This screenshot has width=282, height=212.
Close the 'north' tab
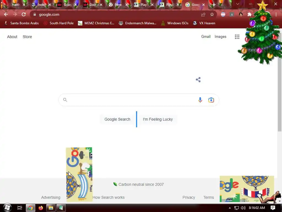(24, 5)
